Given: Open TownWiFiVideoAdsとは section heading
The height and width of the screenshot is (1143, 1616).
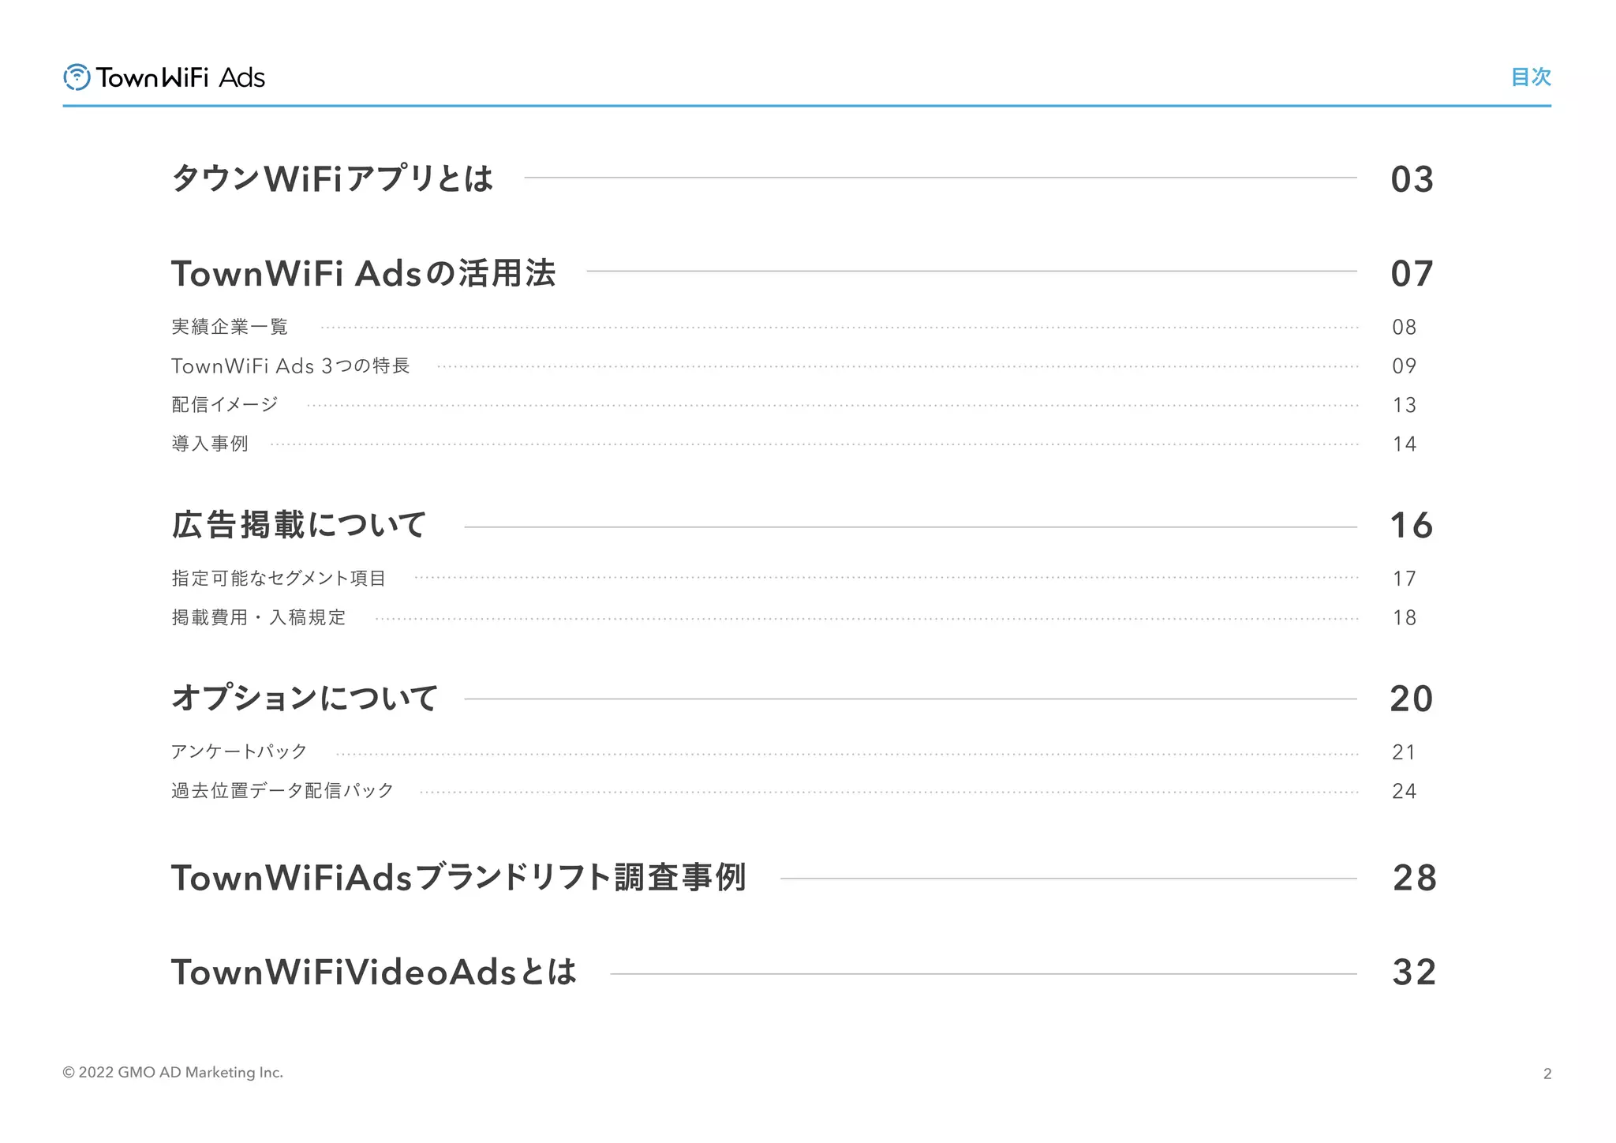Looking at the screenshot, I should pyautogui.click(x=374, y=972).
